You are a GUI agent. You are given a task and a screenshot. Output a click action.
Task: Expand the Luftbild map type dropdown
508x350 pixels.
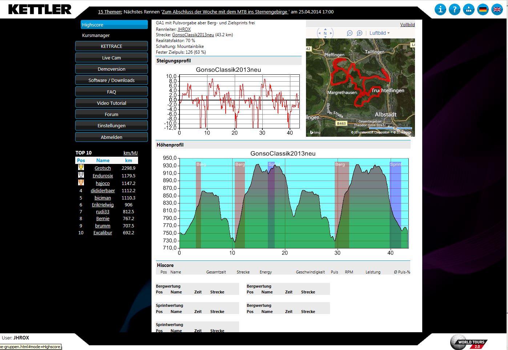[379, 33]
